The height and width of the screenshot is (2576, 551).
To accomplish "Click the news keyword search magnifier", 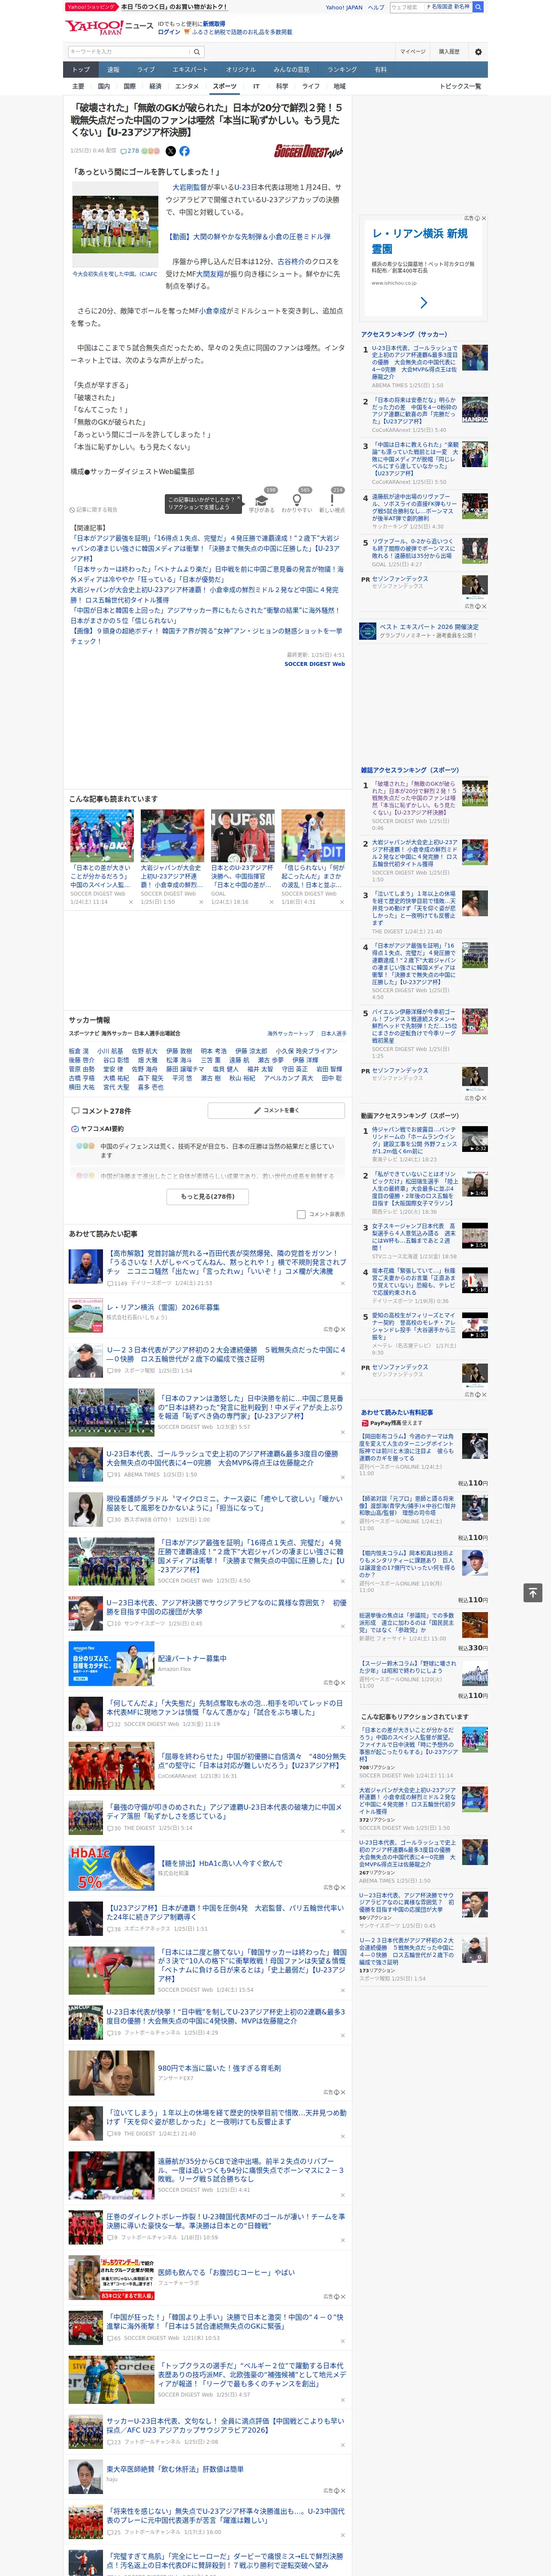I will (197, 51).
